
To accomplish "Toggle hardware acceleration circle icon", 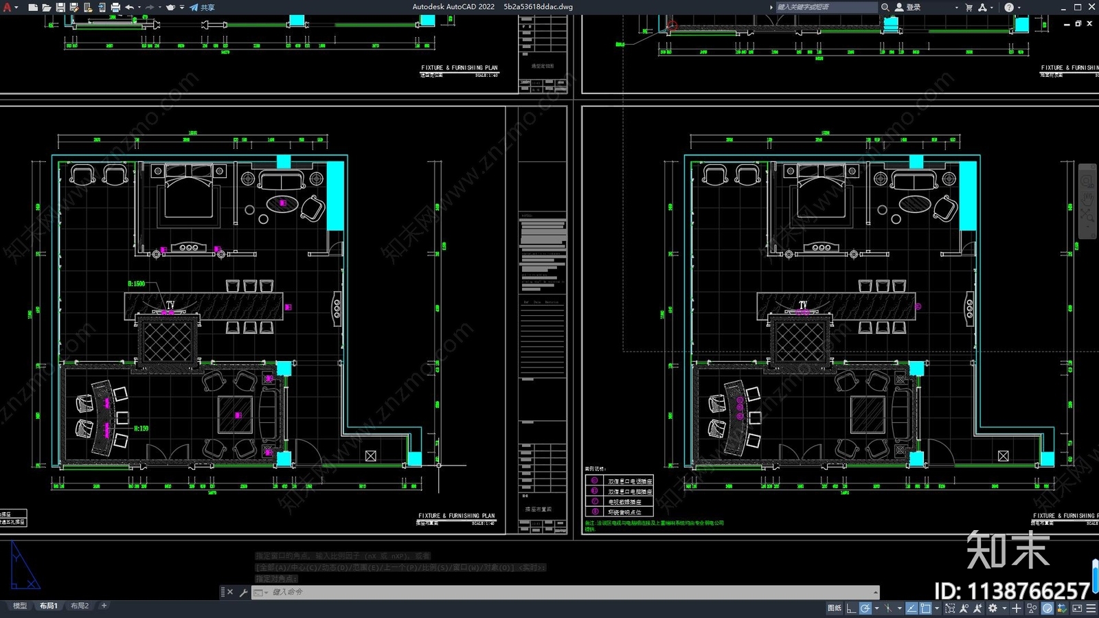I will (x=1047, y=608).
